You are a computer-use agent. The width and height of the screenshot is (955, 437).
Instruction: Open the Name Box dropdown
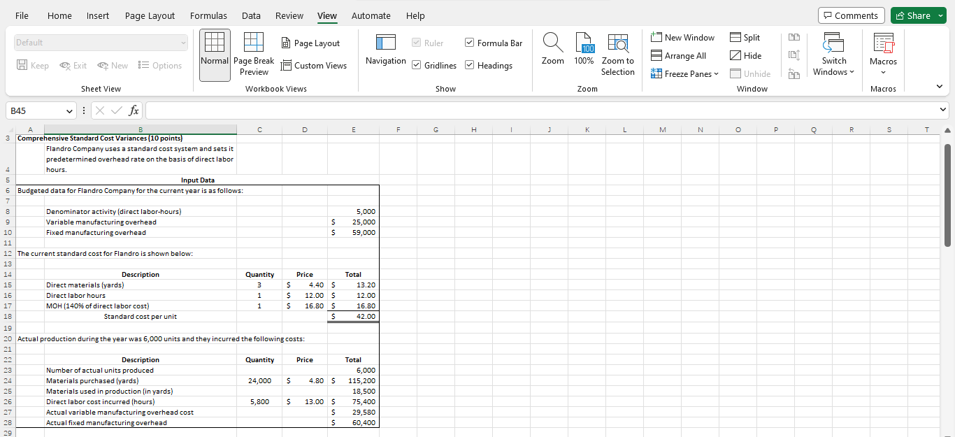(x=70, y=110)
